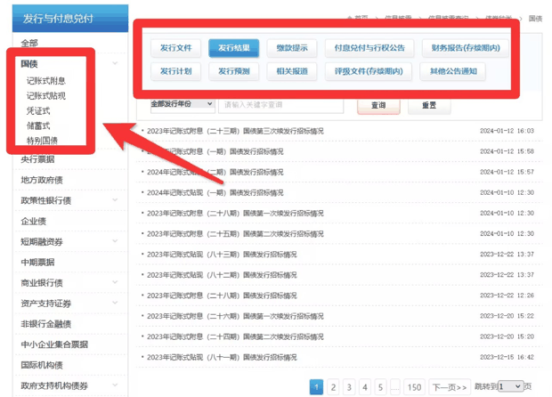The width and height of the screenshot is (552, 397).
Task: View the 相关报道 tab
Action: pos(292,71)
